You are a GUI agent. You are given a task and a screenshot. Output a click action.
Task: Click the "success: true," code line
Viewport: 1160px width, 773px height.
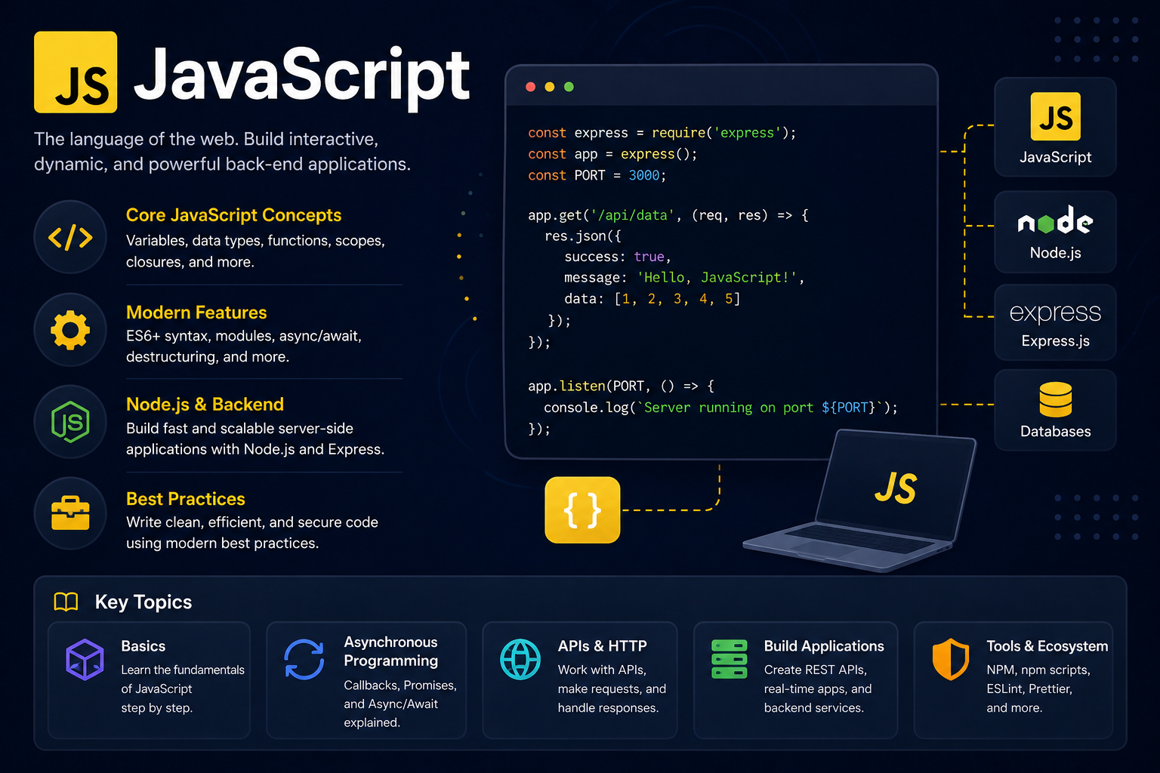tap(618, 257)
